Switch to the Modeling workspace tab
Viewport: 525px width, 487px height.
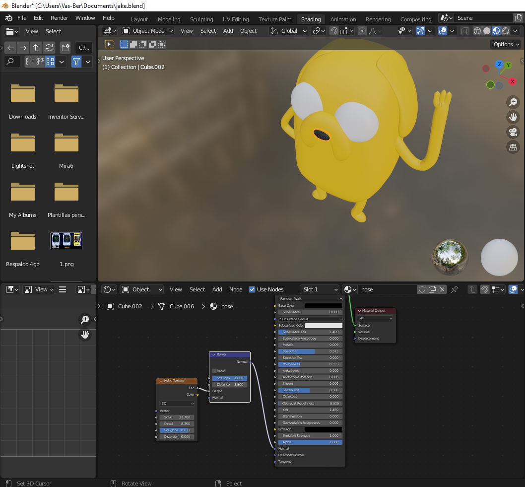click(169, 19)
